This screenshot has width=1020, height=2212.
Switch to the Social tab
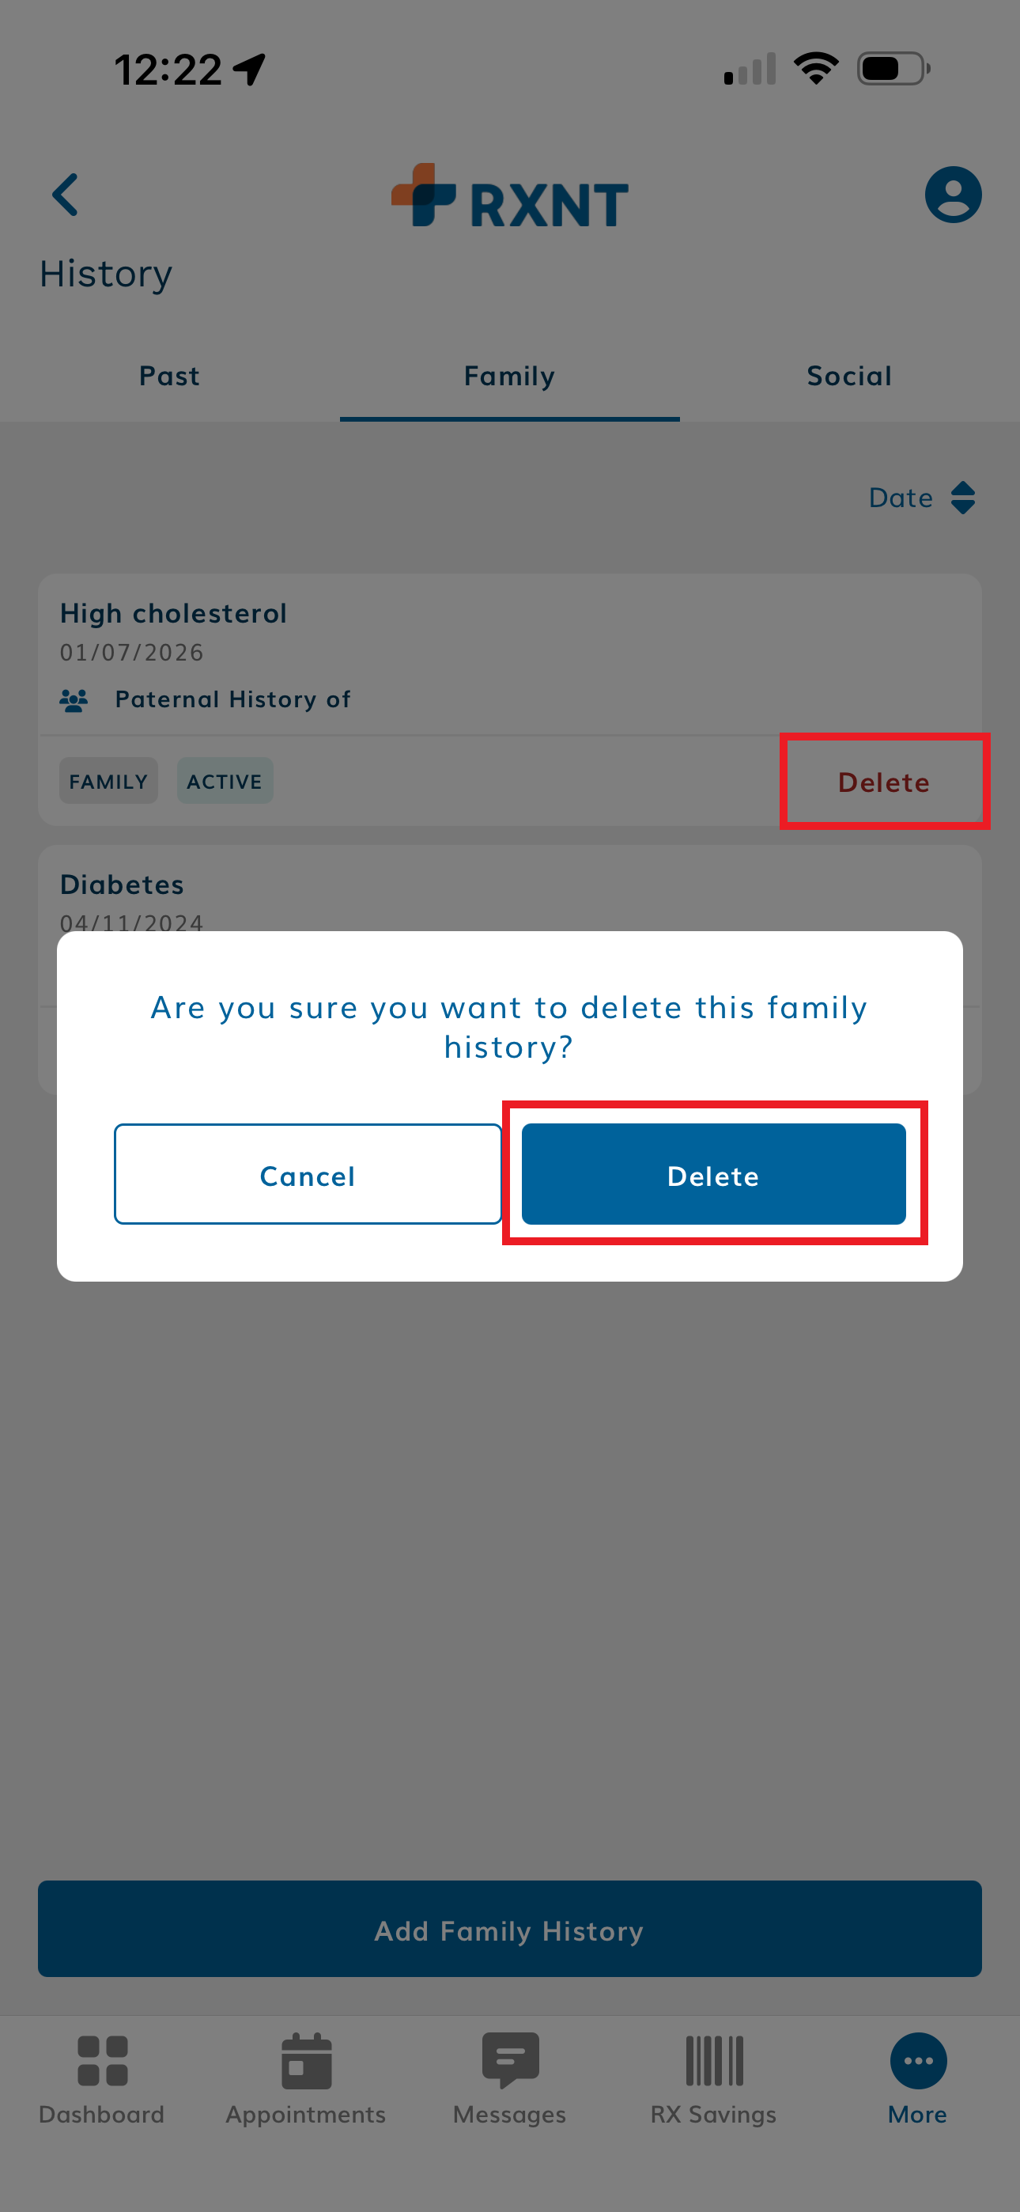[849, 376]
